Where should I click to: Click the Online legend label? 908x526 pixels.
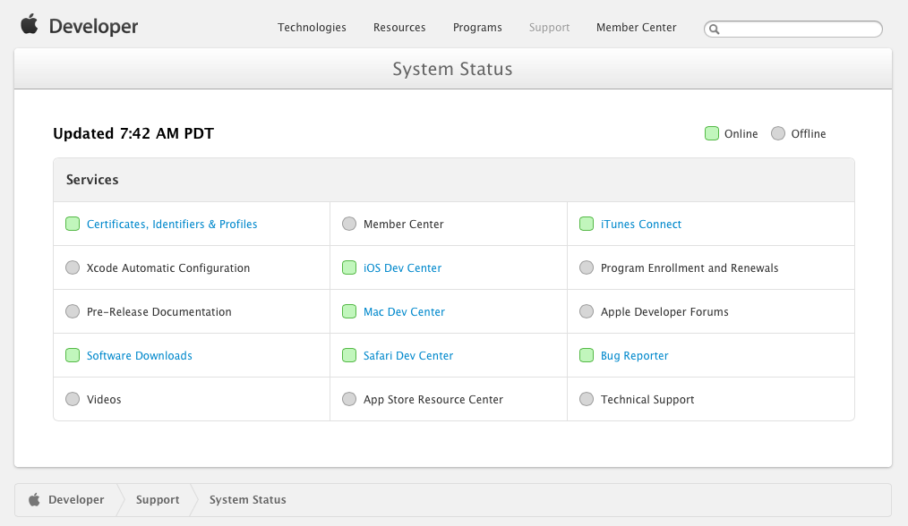pos(741,133)
